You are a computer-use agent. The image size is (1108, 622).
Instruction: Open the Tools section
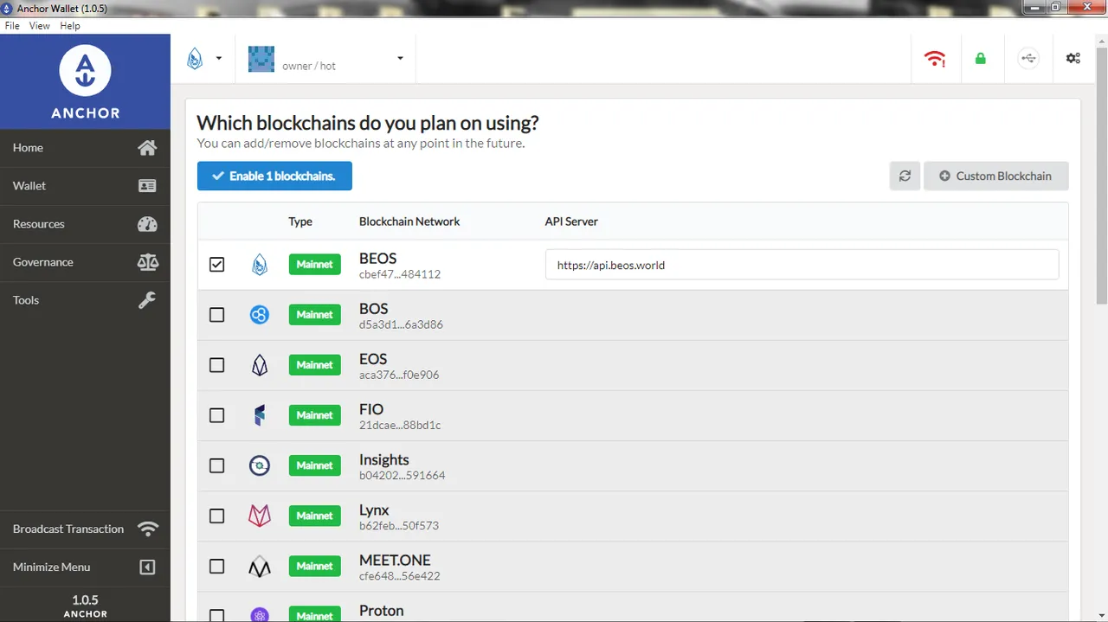(85, 300)
